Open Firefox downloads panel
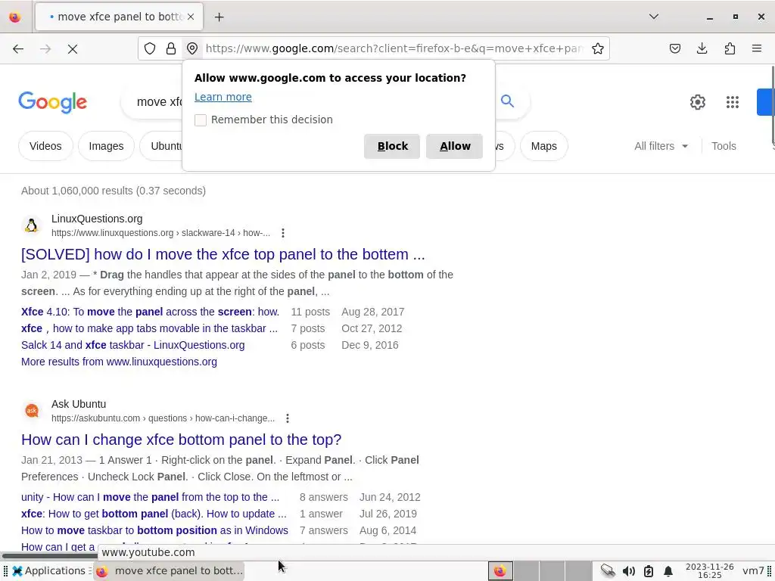 702,48
